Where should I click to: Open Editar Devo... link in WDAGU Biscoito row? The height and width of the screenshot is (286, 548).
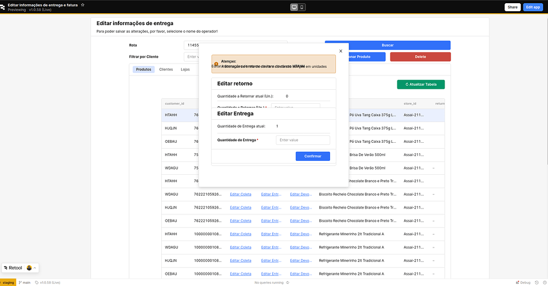(x=301, y=194)
